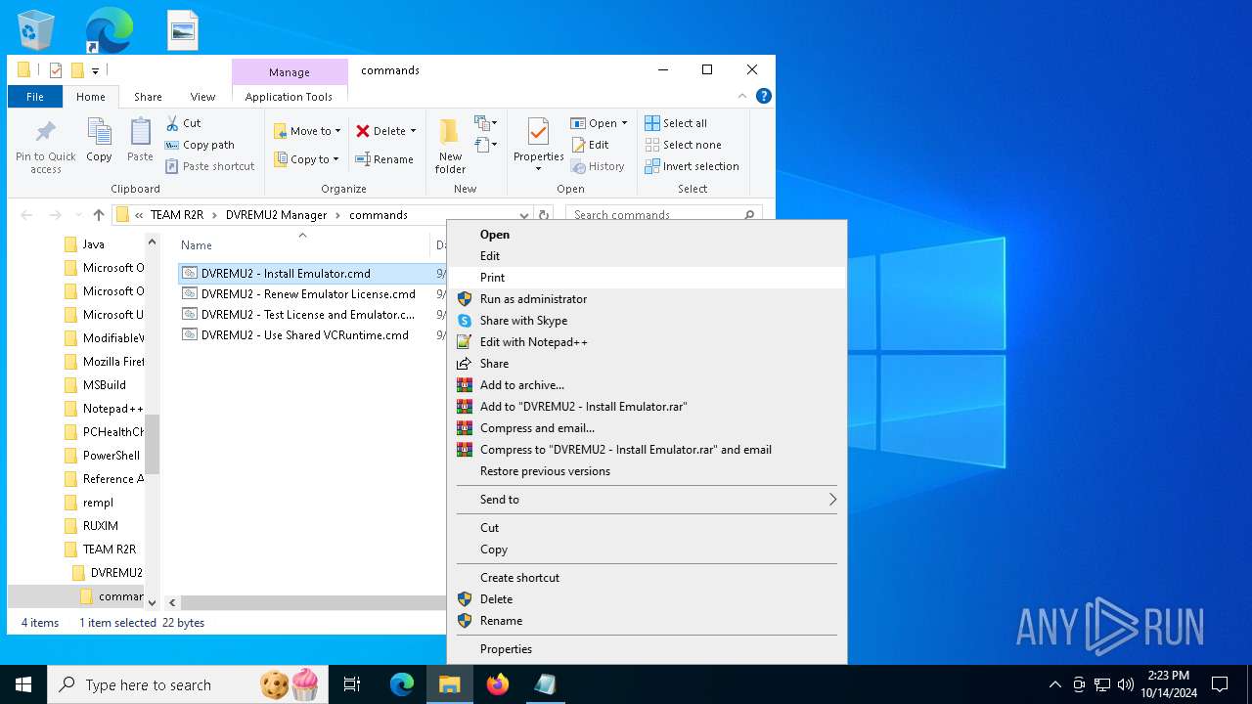
Task: Choose Compress and email... option
Action: click(x=647, y=428)
